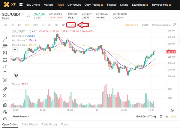Open the apps grid menu icon
The width and height of the screenshot is (180, 138).
pos(21,5)
